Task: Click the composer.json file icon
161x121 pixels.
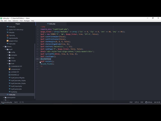Action: click(10, 69)
